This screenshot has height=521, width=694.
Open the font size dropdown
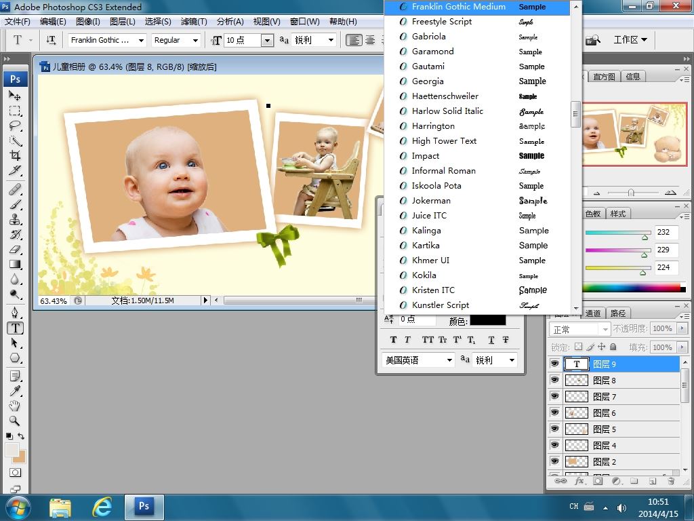tap(267, 40)
